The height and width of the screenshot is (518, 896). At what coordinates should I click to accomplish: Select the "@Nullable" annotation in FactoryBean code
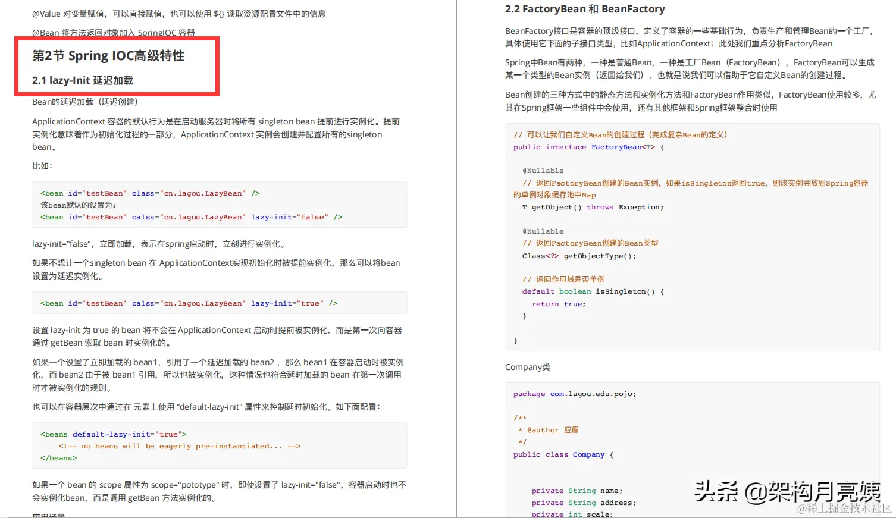[x=543, y=170]
